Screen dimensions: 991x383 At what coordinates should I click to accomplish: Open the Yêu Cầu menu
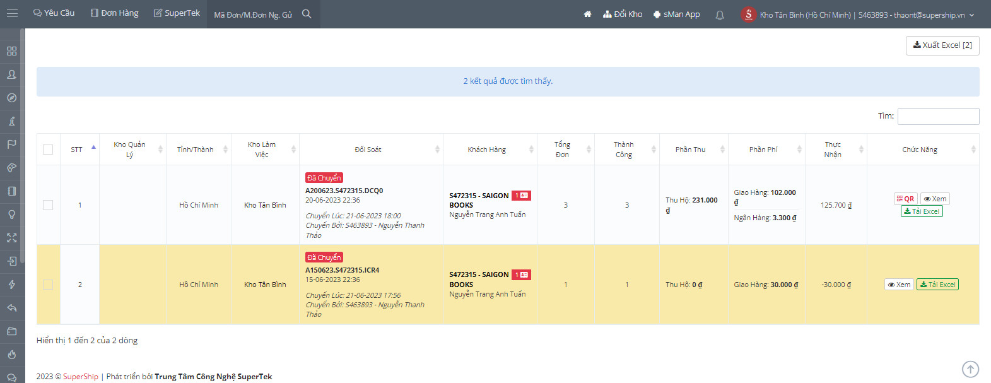[x=54, y=13]
